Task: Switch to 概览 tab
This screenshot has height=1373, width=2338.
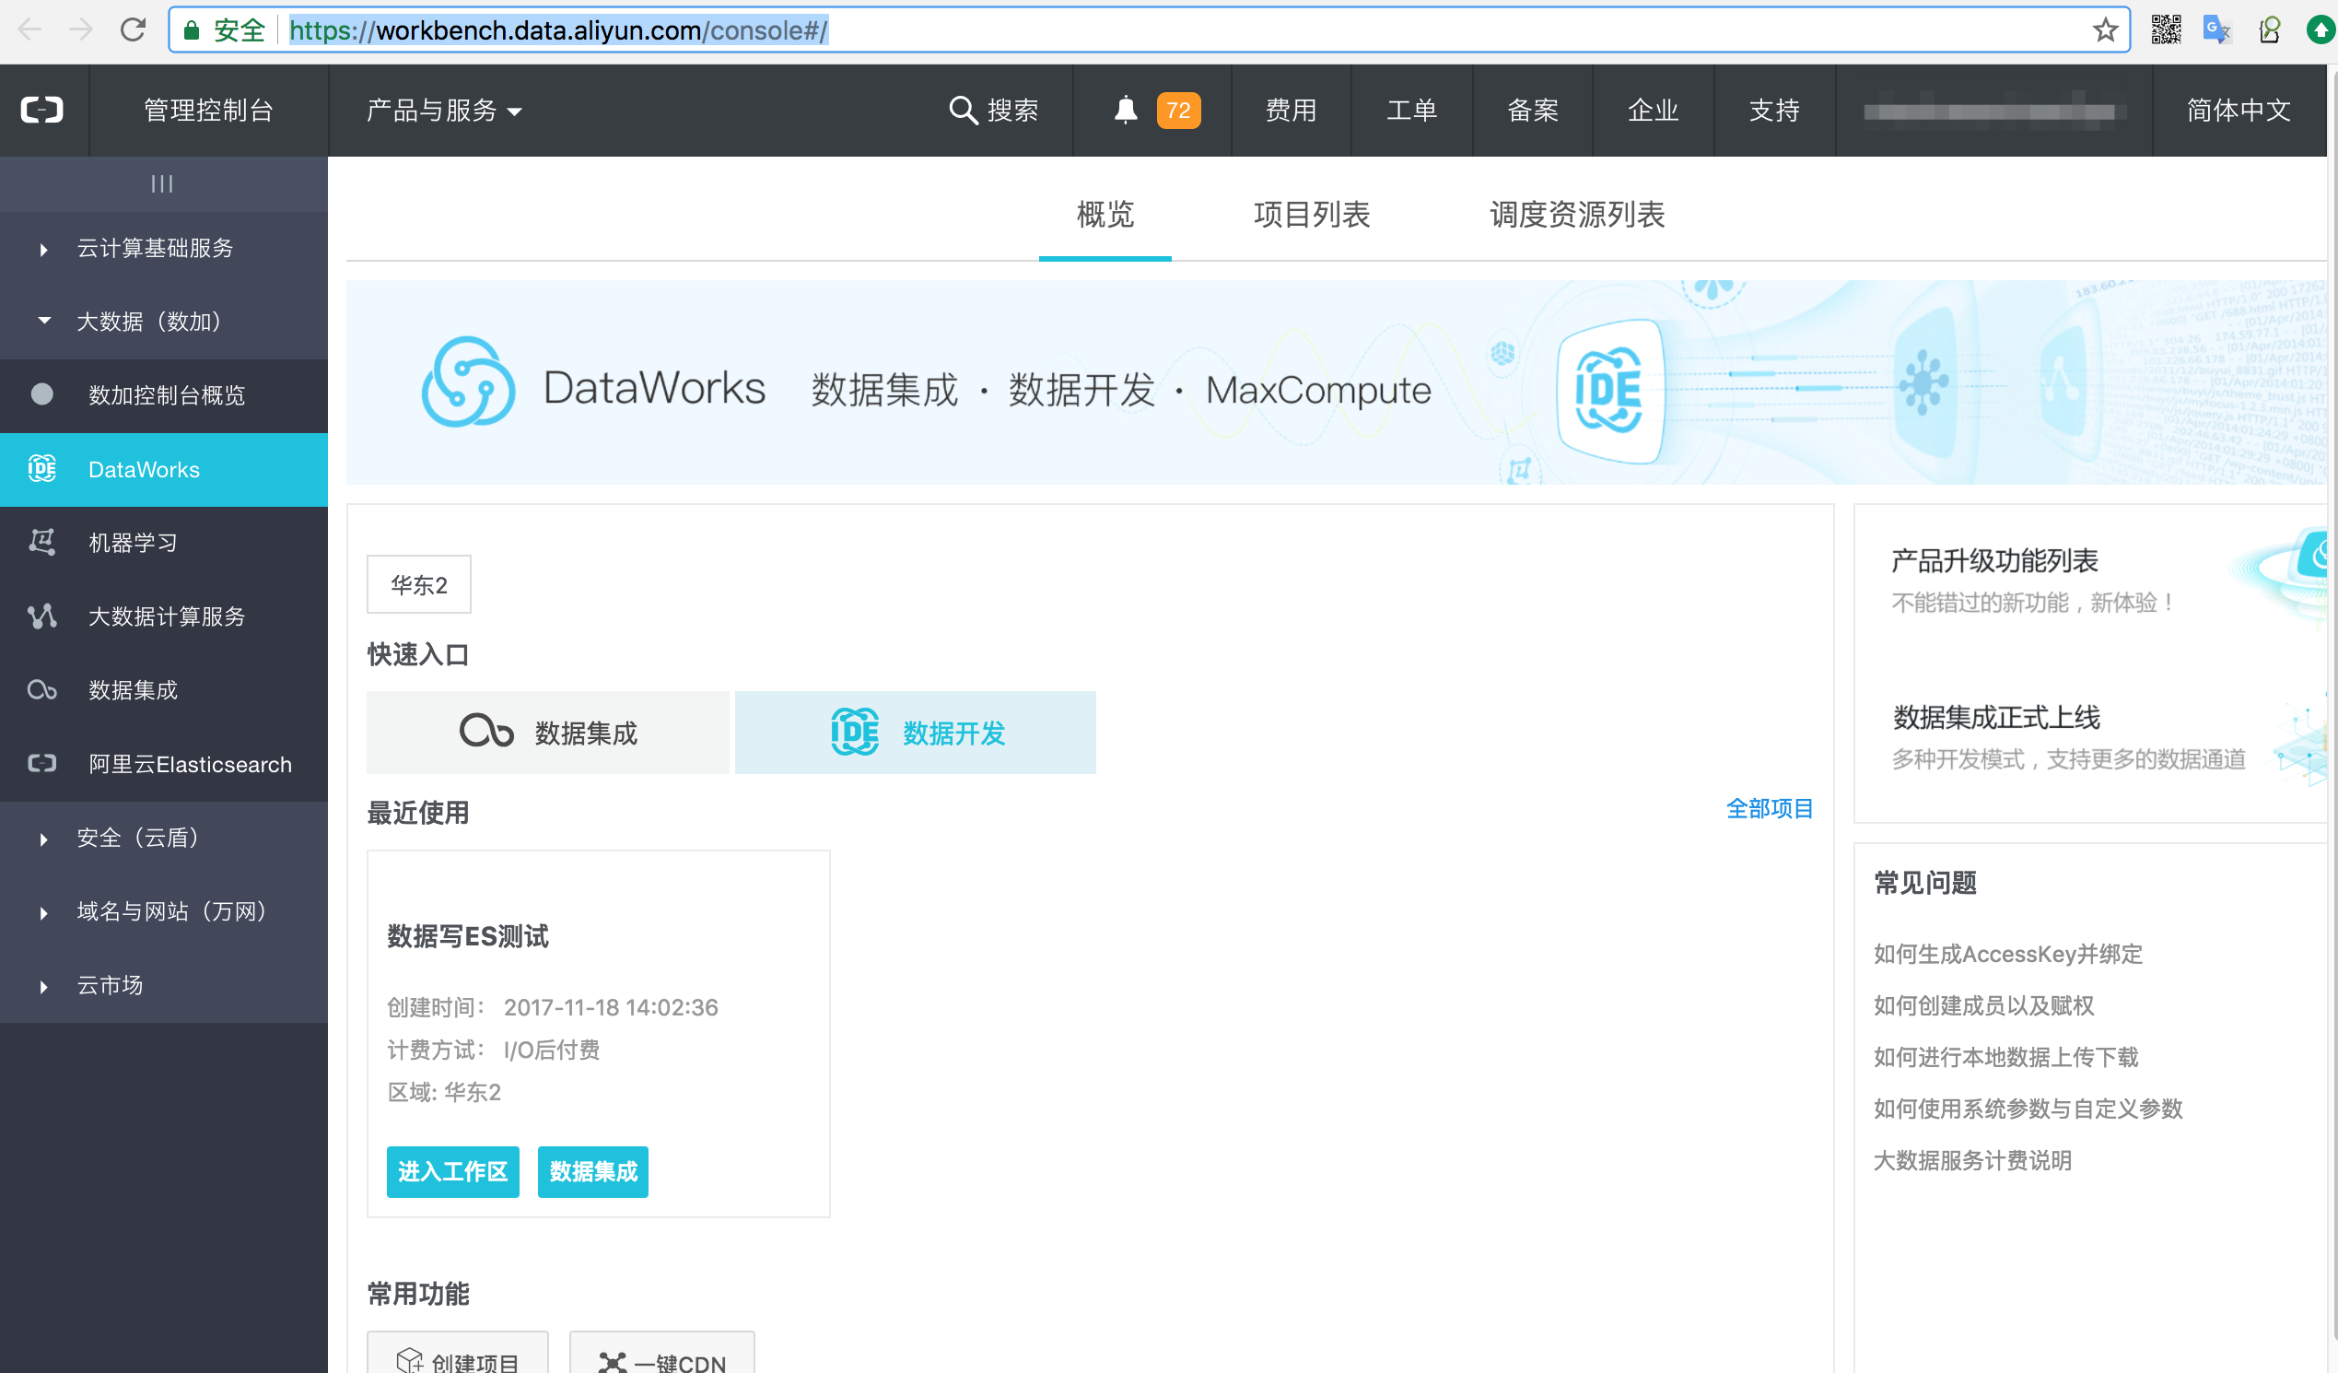Action: click(1104, 215)
